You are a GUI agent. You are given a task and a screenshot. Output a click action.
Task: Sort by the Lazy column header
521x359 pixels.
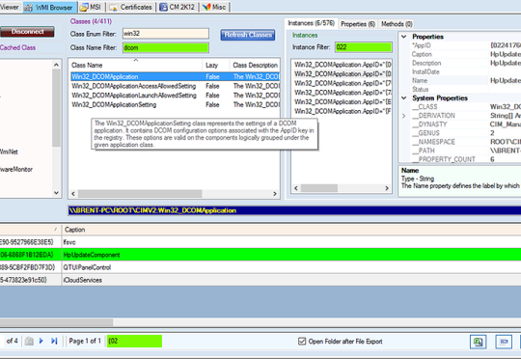tap(215, 66)
